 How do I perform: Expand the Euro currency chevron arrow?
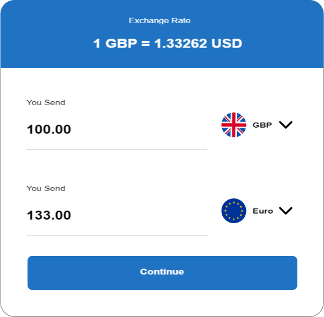[x=286, y=211]
